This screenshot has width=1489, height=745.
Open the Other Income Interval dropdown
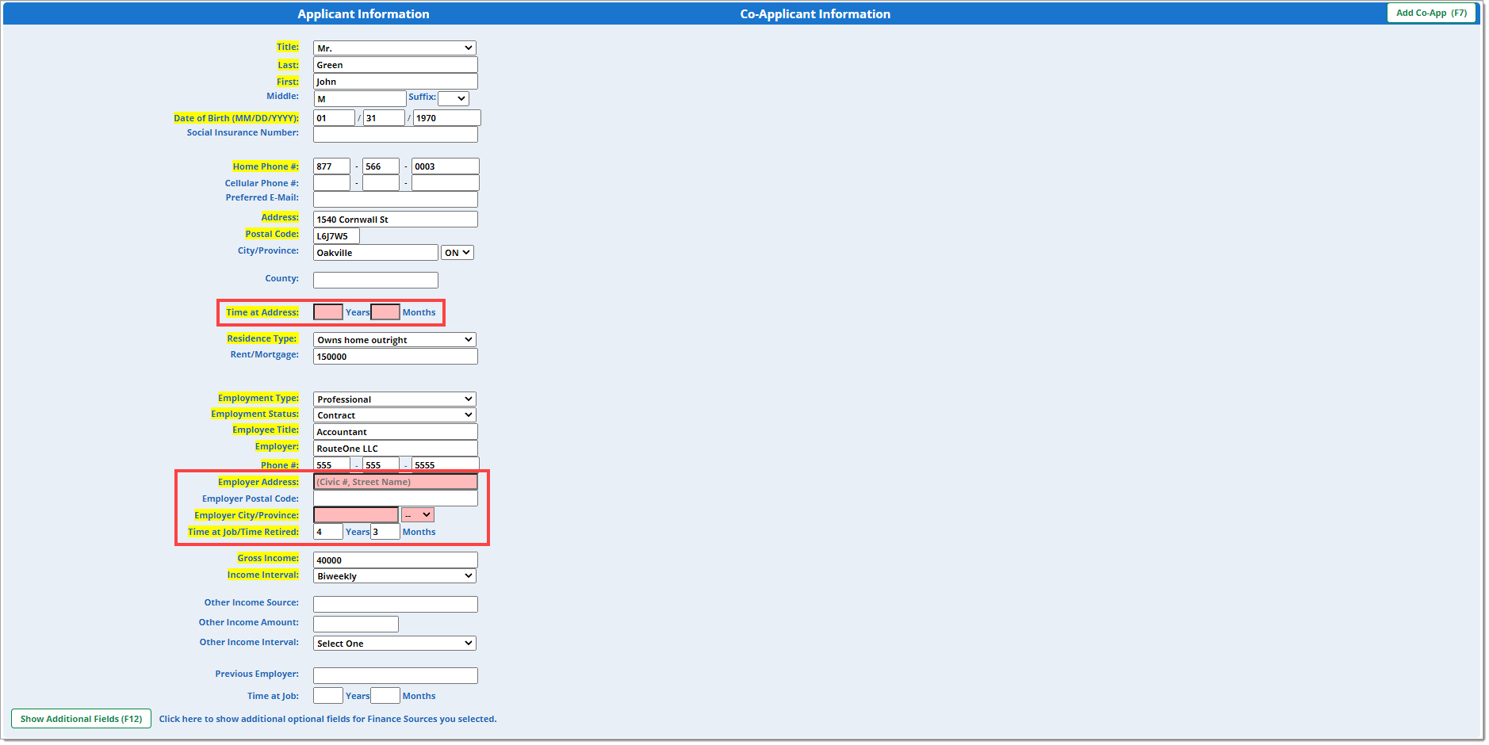coord(394,644)
